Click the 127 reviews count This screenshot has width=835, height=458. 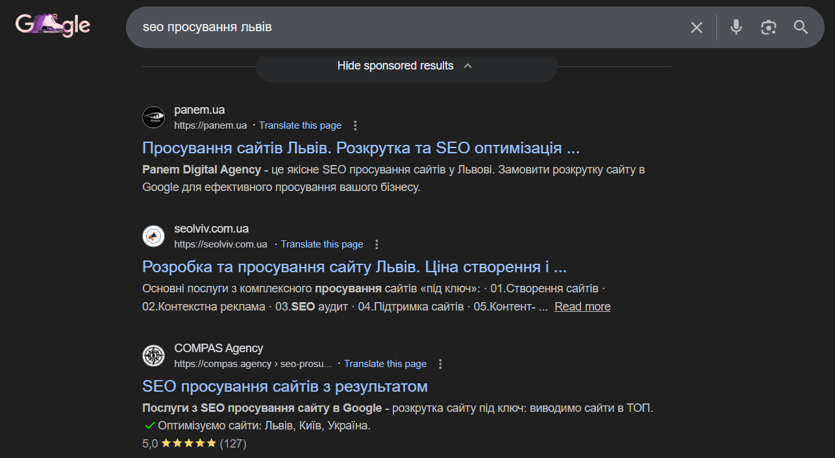[x=232, y=443]
